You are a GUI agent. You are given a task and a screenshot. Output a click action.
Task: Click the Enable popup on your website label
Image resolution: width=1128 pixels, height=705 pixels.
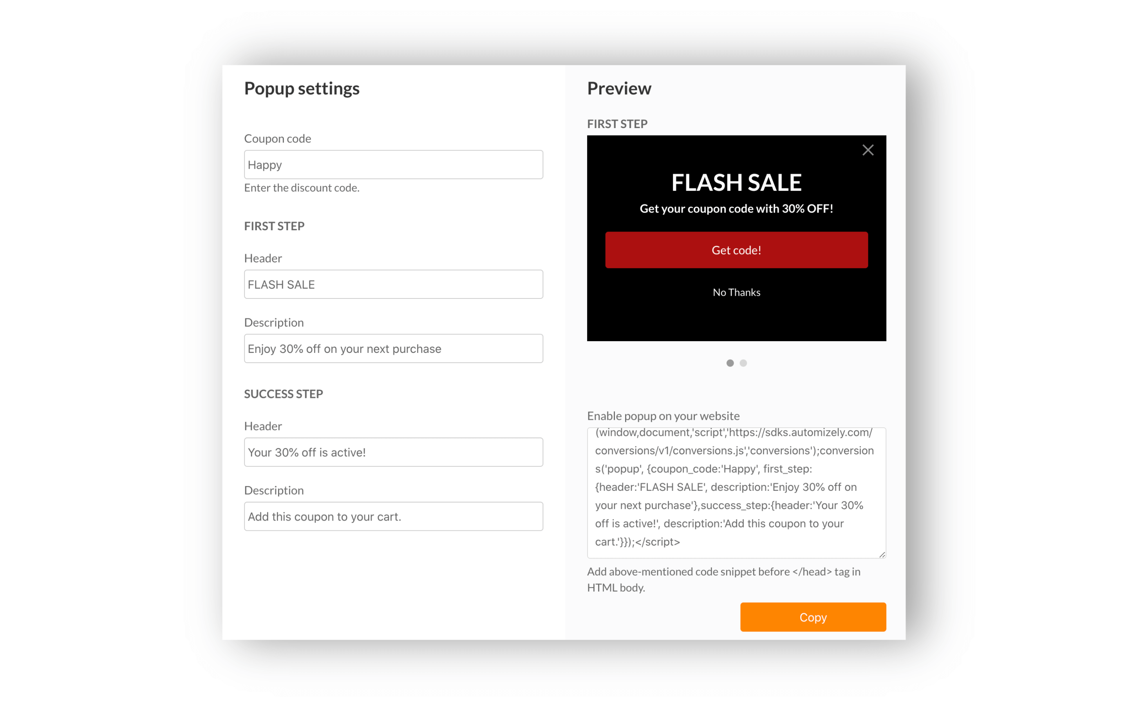coord(663,416)
